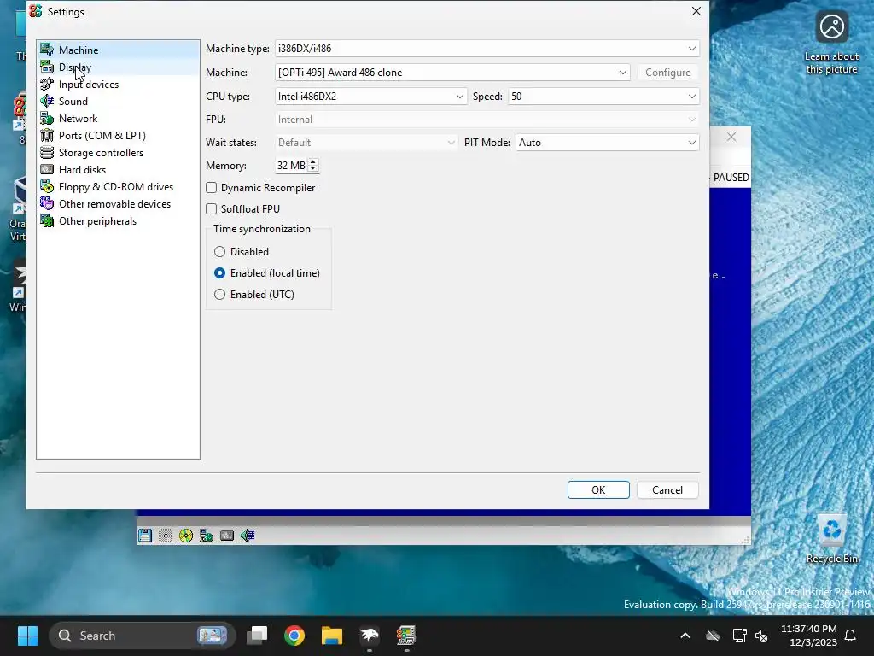Cancel the Settings dialog
Screen dimensions: 874x656
click(x=667, y=489)
